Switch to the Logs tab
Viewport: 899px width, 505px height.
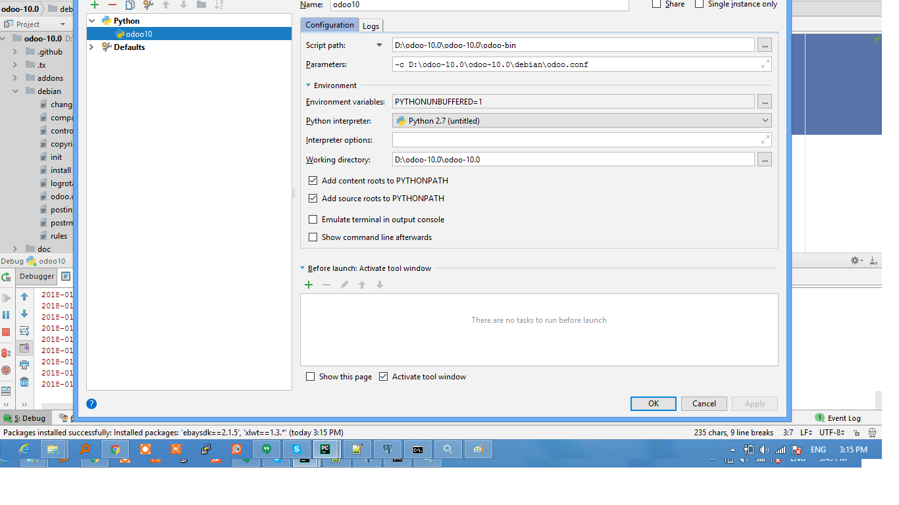pyautogui.click(x=371, y=26)
